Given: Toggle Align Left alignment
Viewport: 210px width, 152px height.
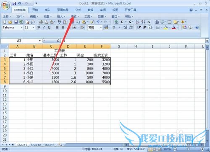Looking at the screenshot, I should click(x=58, y=28).
